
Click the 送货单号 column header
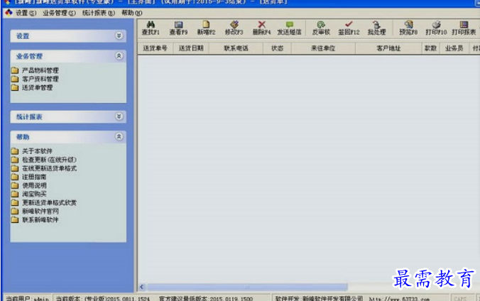(x=156, y=48)
